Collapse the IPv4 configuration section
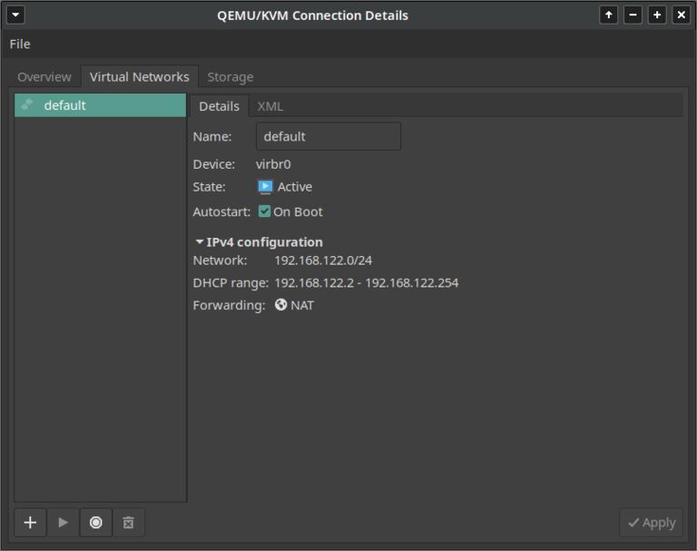Viewport: 697px width, 551px height. 200,242
